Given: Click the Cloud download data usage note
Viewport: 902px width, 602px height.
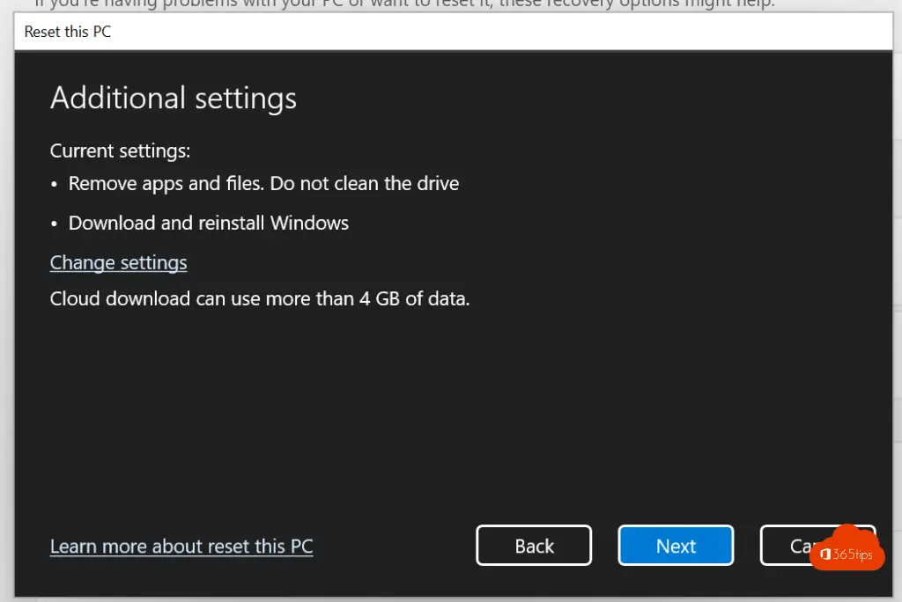Looking at the screenshot, I should tap(260, 298).
